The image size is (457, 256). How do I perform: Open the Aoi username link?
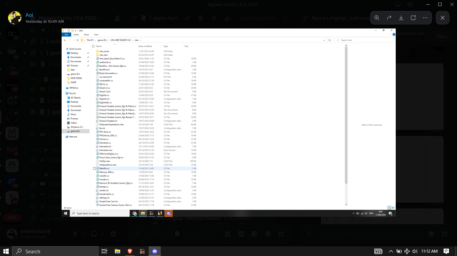pyautogui.click(x=29, y=15)
